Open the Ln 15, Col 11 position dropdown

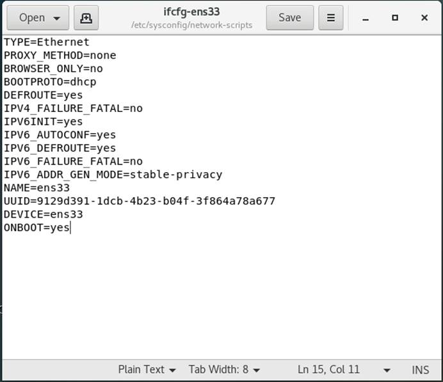click(x=344, y=370)
